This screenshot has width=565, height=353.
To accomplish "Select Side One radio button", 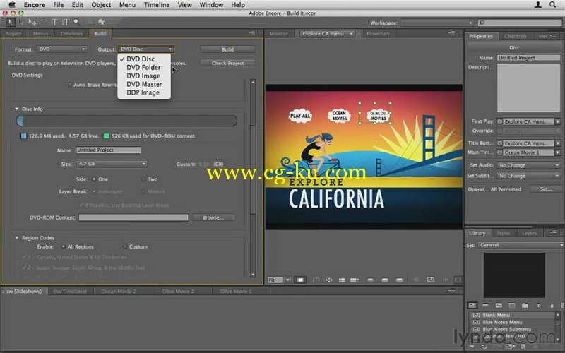I will pos(94,179).
